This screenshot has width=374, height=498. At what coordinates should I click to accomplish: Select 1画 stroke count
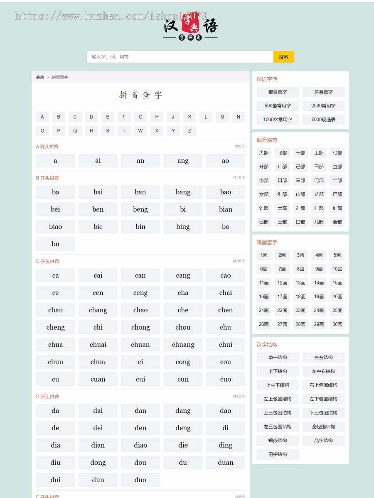264,255
